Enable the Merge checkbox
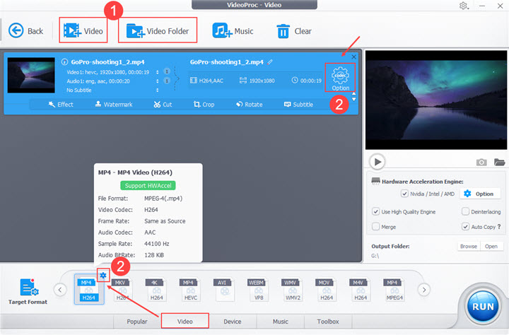The width and height of the screenshot is (509, 335). 375,227
